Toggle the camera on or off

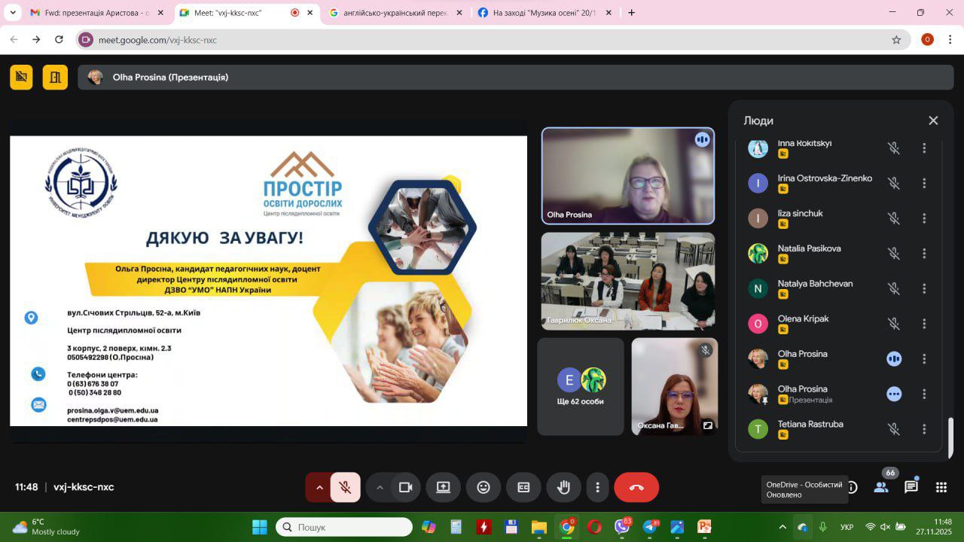pos(405,487)
